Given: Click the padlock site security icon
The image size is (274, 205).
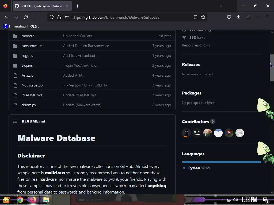Looking at the screenshot, I should [59, 17].
